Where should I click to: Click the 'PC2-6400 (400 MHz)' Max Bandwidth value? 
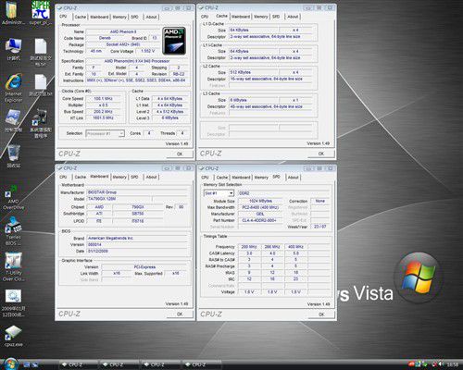point(260,207)
